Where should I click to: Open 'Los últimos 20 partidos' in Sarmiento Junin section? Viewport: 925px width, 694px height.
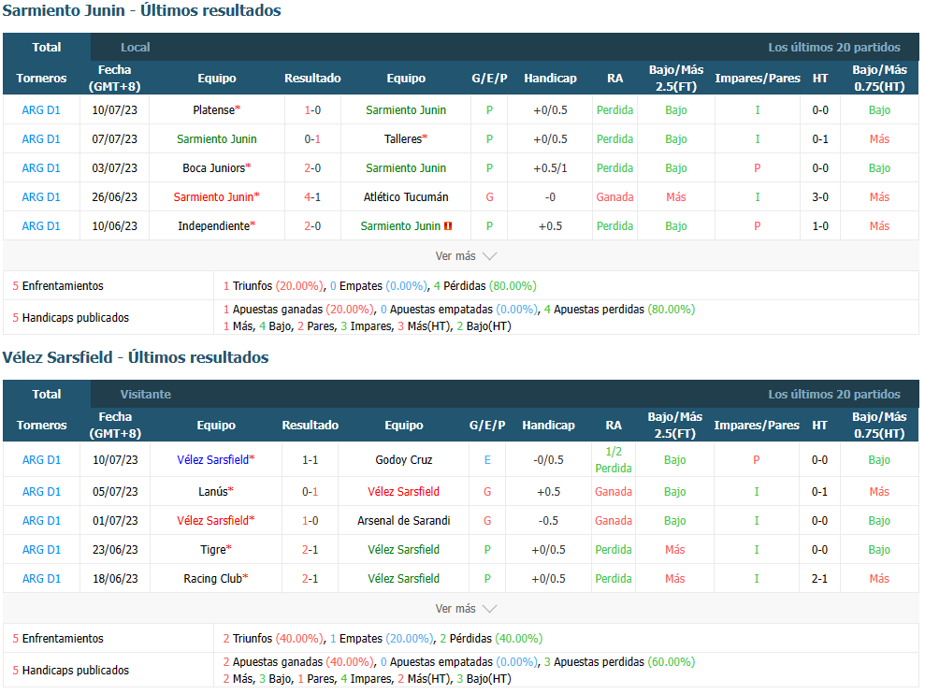click(833, 47)
